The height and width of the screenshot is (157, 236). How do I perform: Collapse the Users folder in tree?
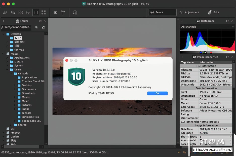pos(7,69)
